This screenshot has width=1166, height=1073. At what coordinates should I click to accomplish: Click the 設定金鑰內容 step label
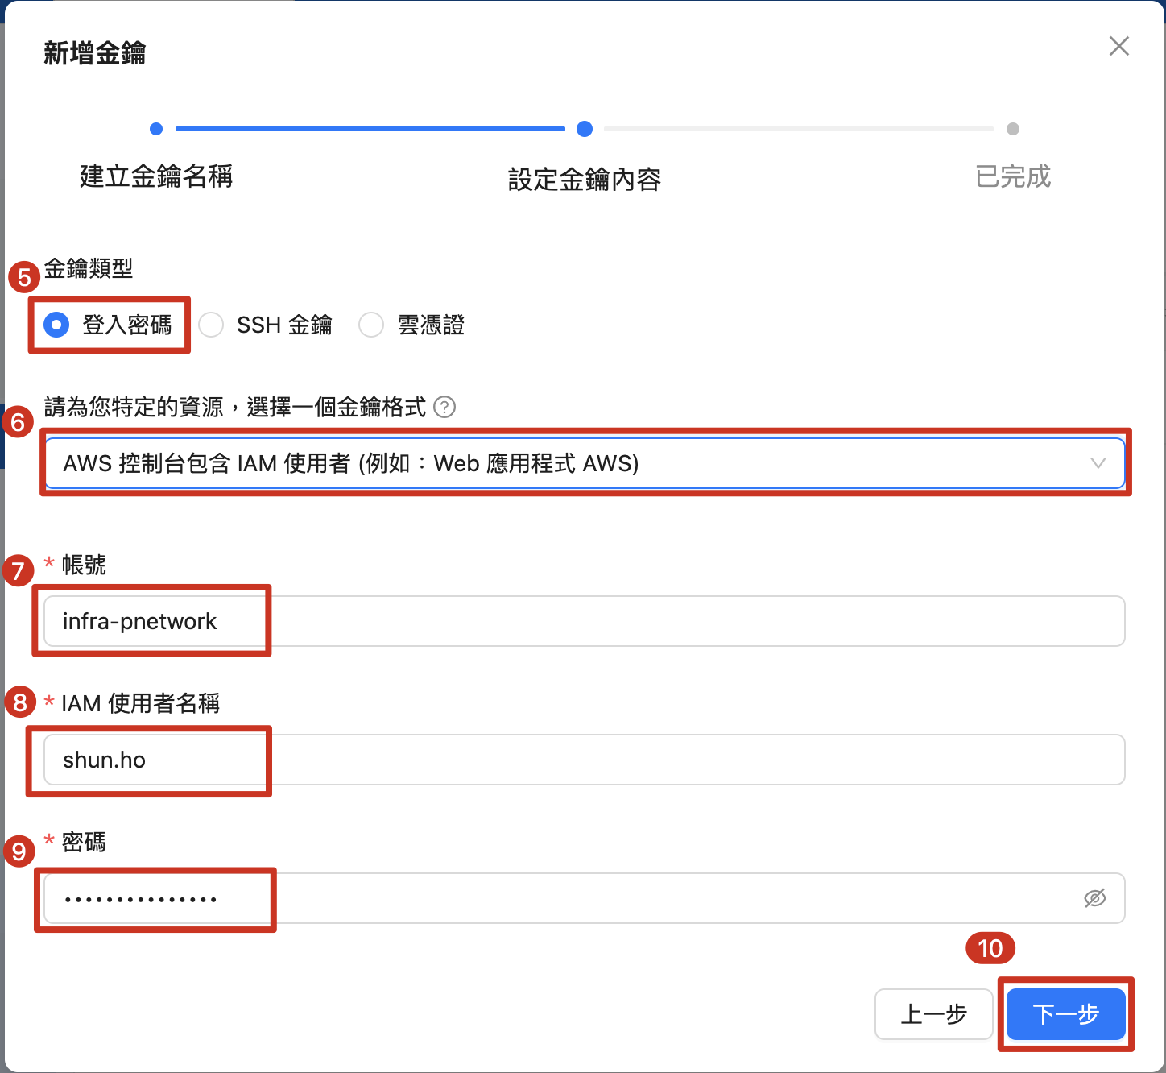point(585,179)
